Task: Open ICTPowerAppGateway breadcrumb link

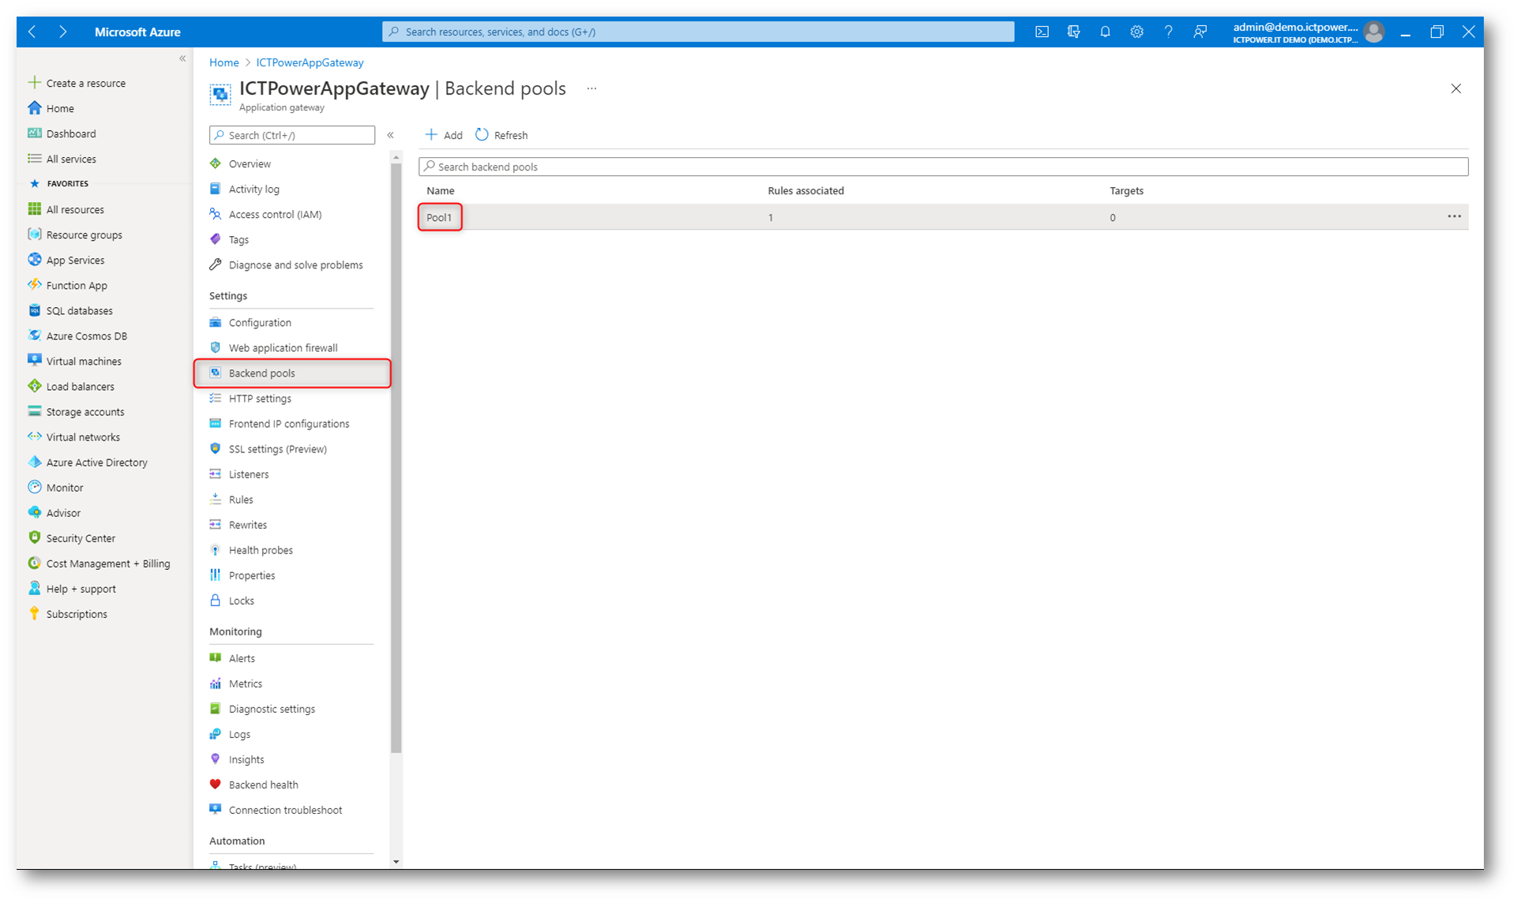Action: (310, 62)
